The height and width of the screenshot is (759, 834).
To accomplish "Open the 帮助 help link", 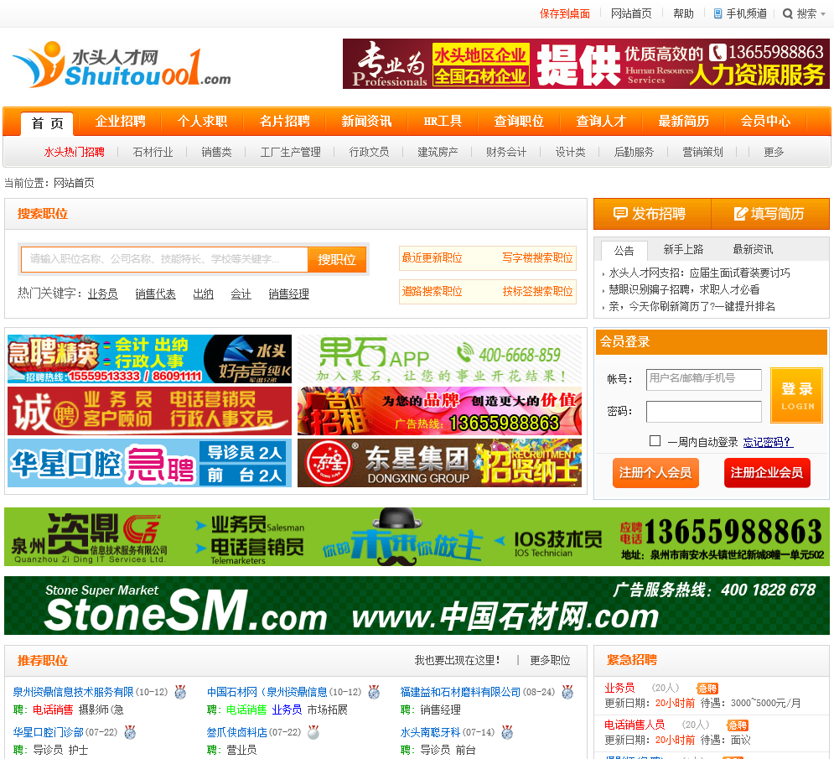I will (x=683, y=13).
